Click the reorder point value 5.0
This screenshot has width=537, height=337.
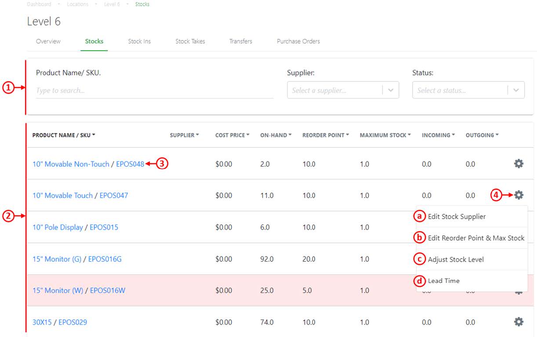pyautogui.click(x=307, y=290)
